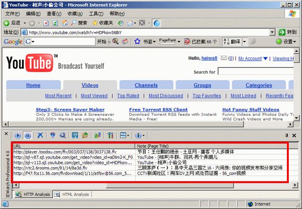Open IEWatch options with the tools icon

coord(110,136)
